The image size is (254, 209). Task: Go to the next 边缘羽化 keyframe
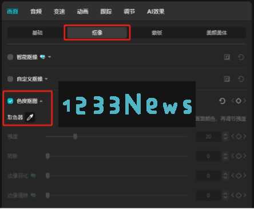pyautogui.click(x=244, y=176)
